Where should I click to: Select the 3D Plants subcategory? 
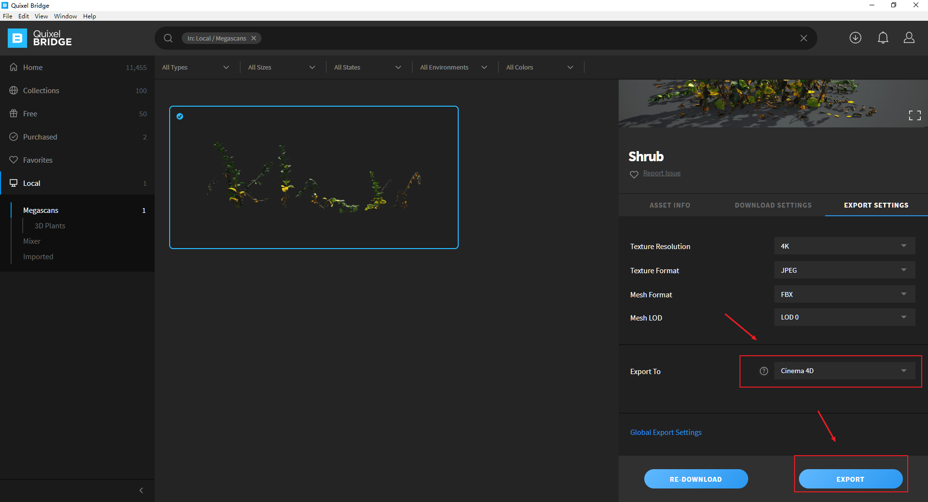(x=50, y=226)
